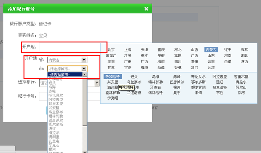Select 香港 in the province panel
261x153 pixels.
click(178, 68)
